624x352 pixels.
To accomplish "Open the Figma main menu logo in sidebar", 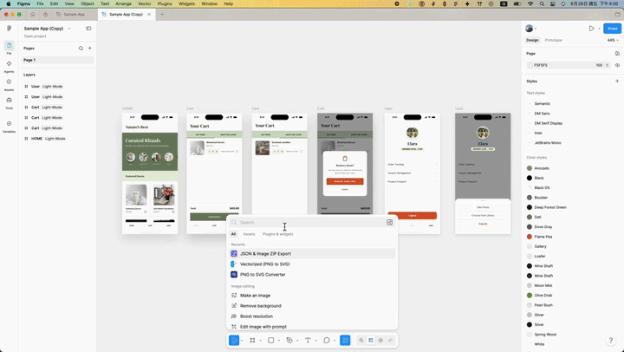I will point(9,29).
